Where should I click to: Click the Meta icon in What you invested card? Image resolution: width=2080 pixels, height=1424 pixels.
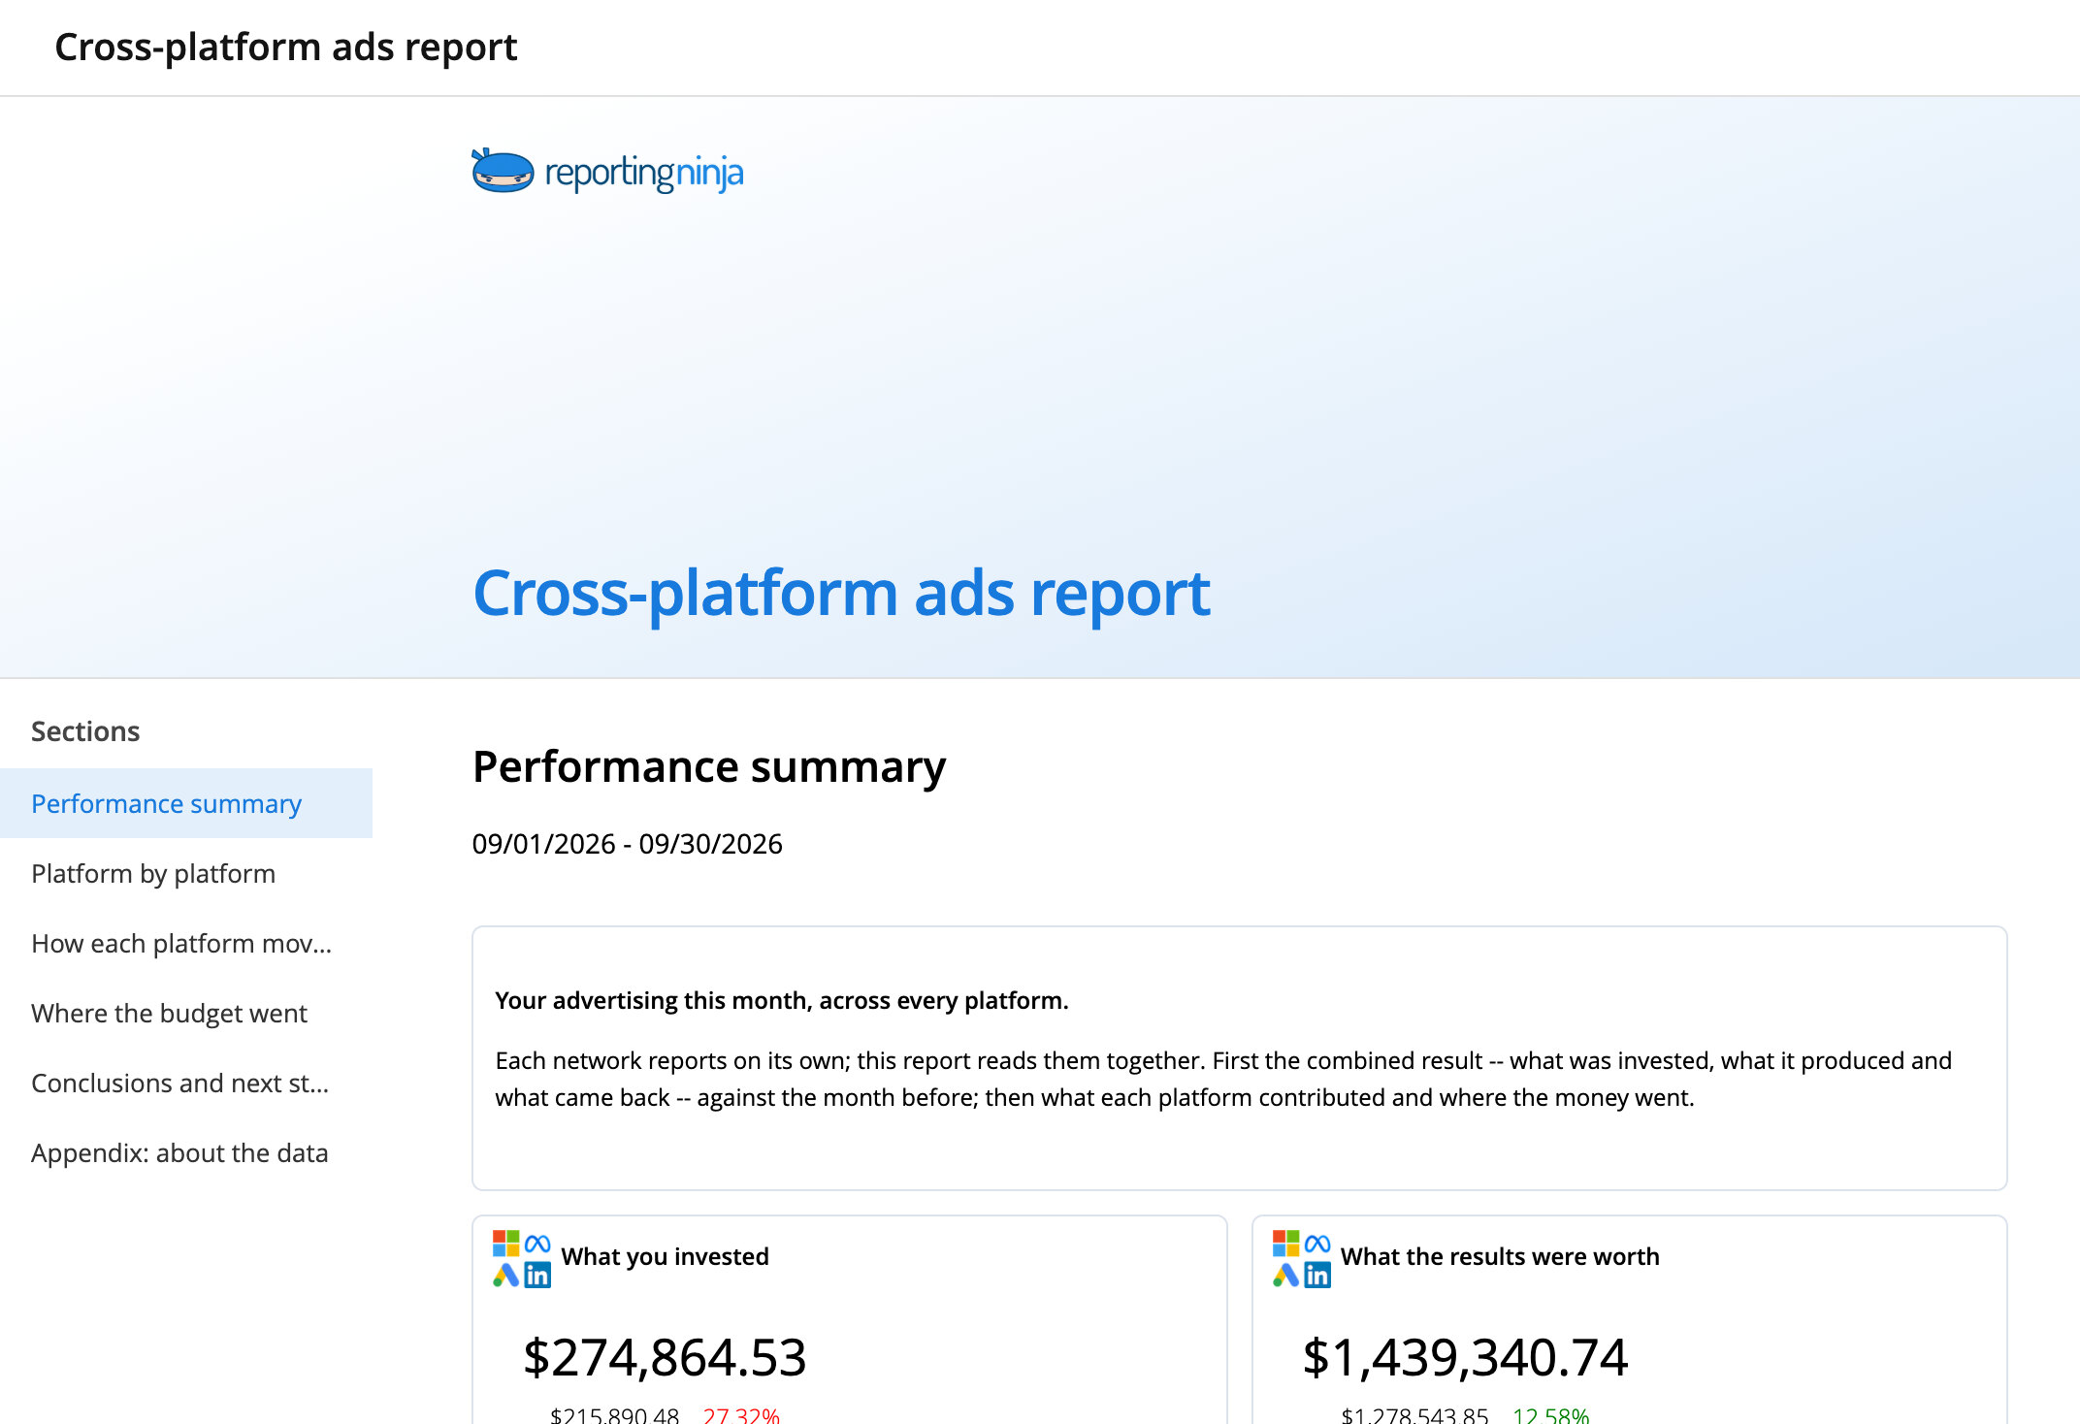click(537, 1243)
